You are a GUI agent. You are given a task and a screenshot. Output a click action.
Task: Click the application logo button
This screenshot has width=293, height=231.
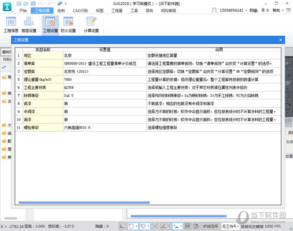[7, 7]
